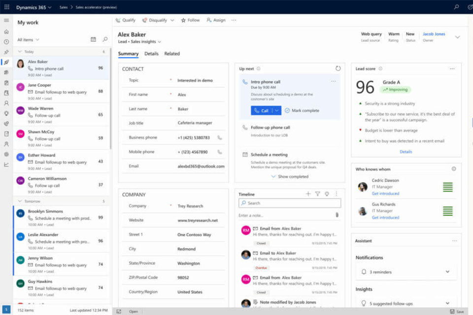Search the My work list via magnifier

pos(105,39)
